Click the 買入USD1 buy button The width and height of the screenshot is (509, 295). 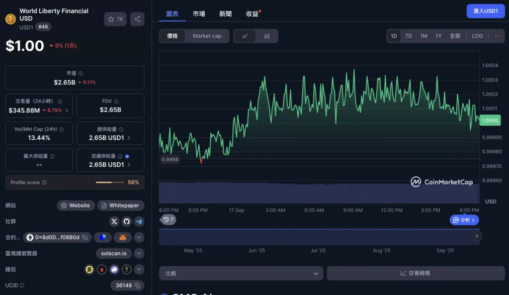click(486, 11)
